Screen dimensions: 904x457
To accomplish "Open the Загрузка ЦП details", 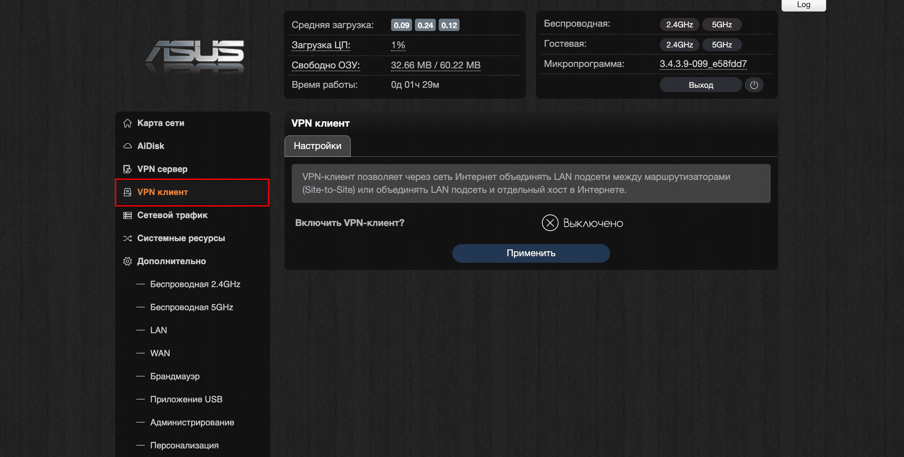I will click(321, 45).
